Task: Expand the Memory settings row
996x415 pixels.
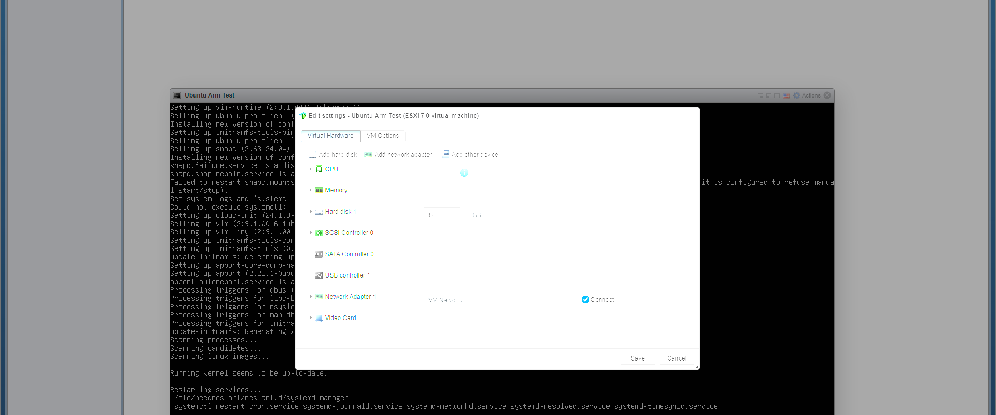Action: point(311,190)
